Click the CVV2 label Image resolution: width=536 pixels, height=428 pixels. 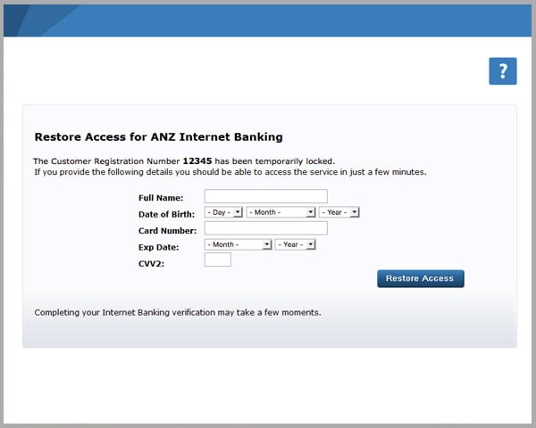[151, 264]
